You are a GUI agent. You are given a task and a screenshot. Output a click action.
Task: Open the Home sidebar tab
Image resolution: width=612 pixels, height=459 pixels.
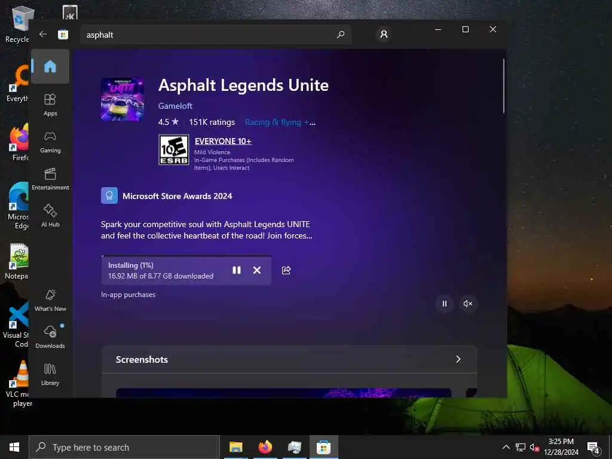[50, 66]
